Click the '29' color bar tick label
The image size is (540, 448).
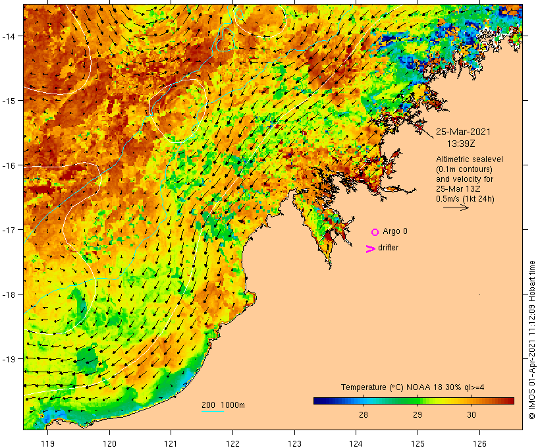click(417, 415)
